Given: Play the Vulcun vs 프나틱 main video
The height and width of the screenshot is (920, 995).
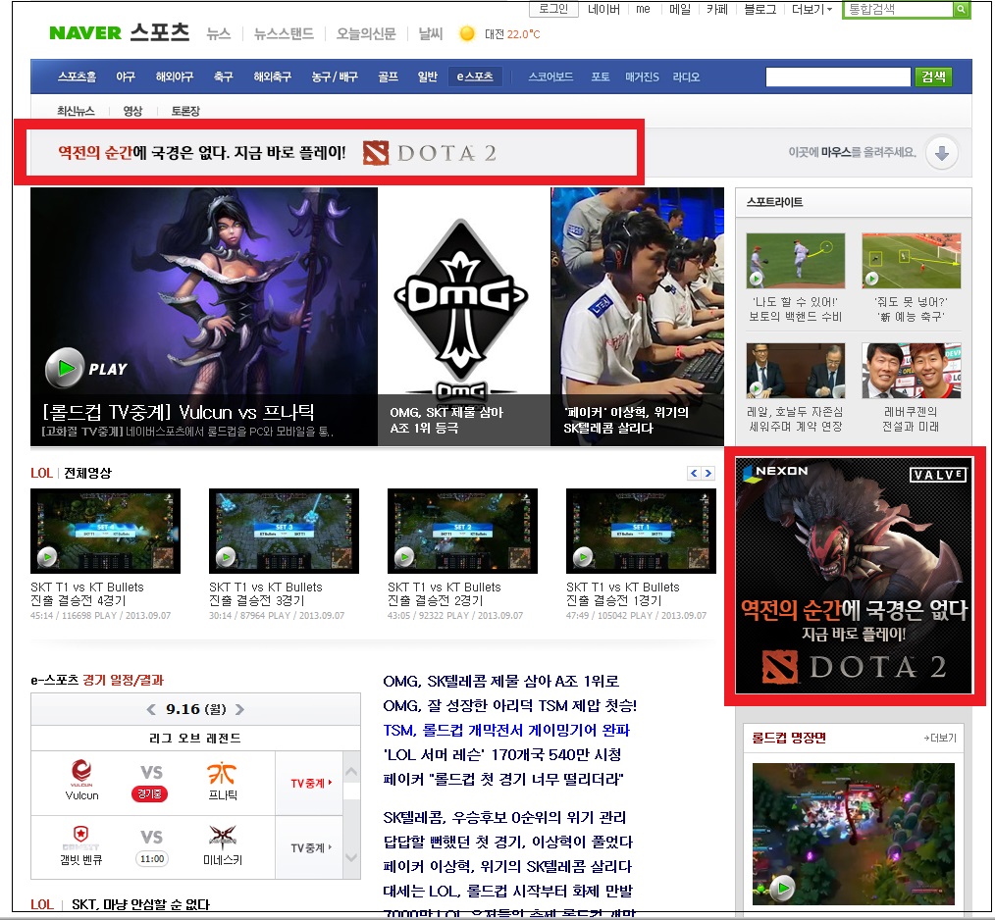Looking at the screenshot, I should [65, 369].
